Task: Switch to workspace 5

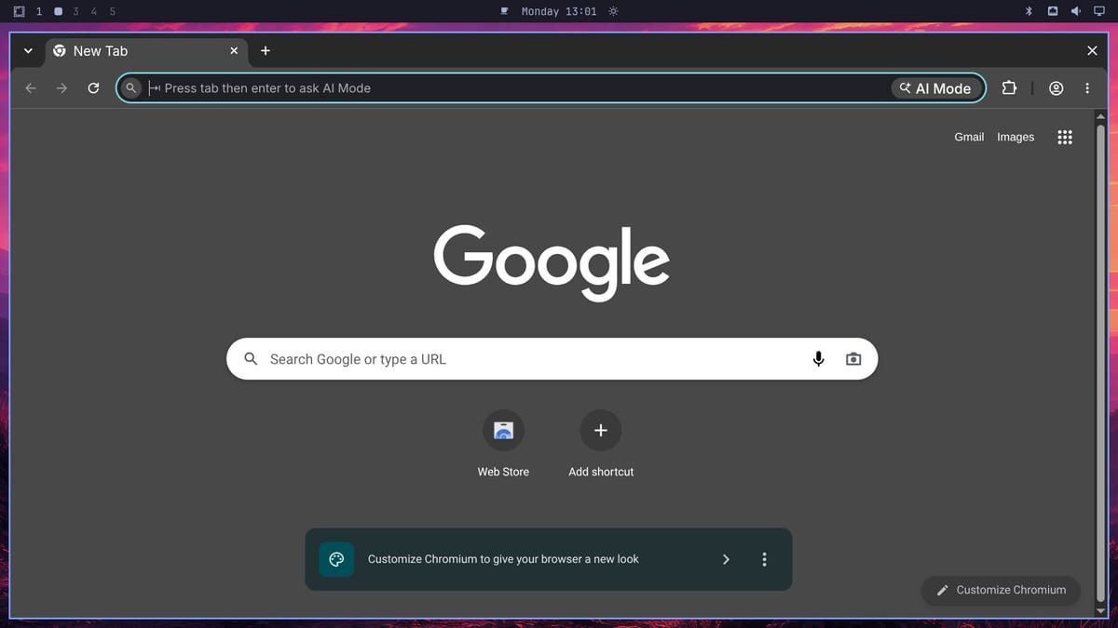Action: click(112, 11)
